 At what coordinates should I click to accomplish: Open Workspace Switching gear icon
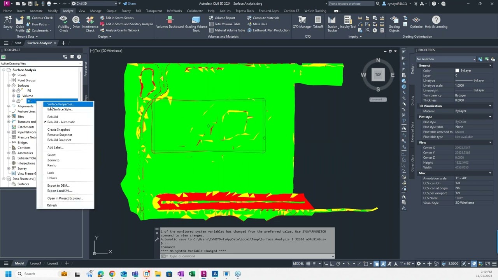(419, 263)
